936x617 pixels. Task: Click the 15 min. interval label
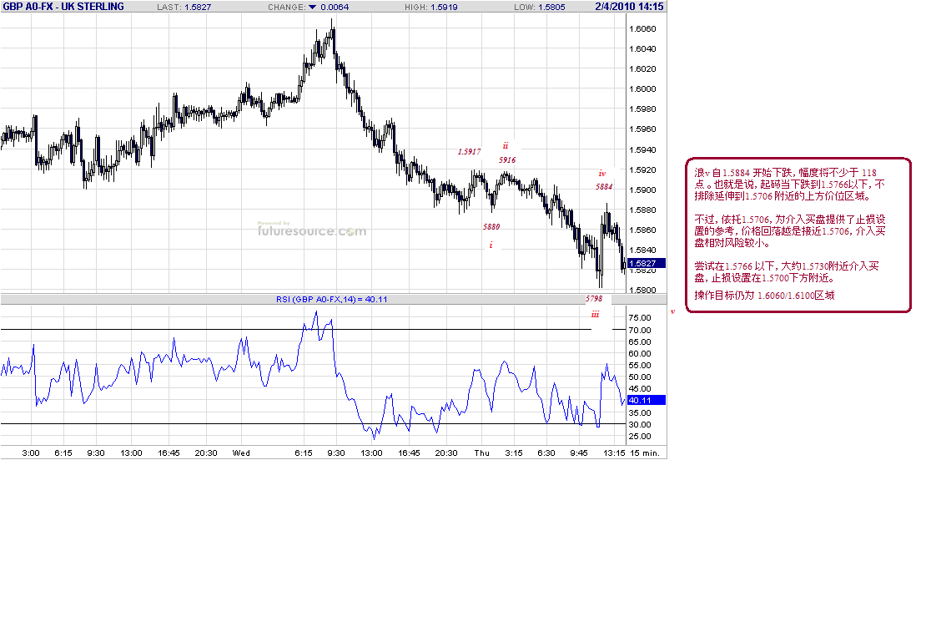[645, 453]
